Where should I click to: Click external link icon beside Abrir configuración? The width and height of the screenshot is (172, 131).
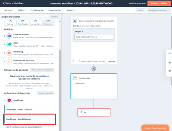click(x=41, y=127)
